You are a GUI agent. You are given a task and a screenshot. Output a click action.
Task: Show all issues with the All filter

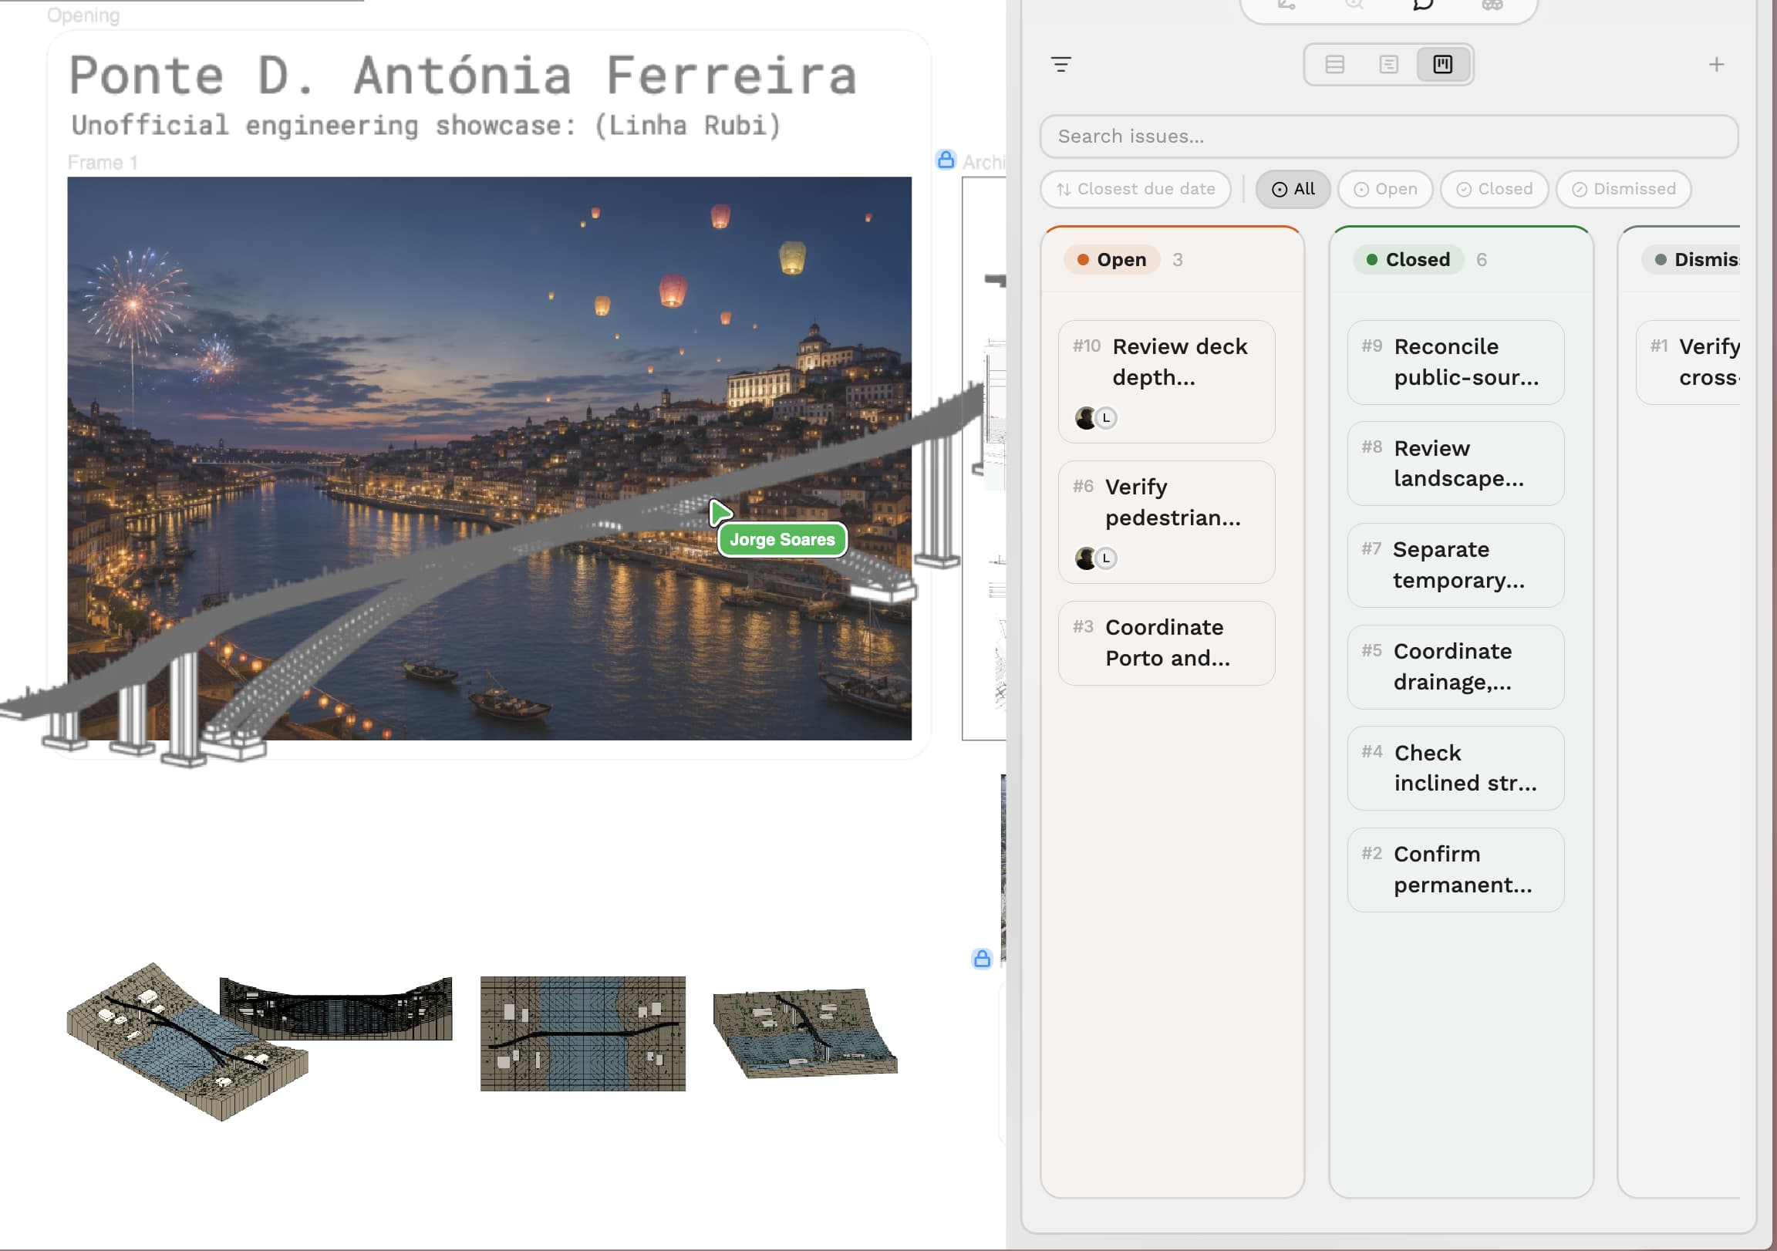pos(1293,189)
